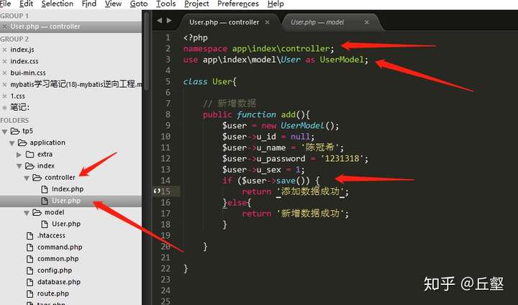The image size is (518, 305).
Task: Collapse the tp5 folder
Action: pyautogui.click(x=4, y=132)
